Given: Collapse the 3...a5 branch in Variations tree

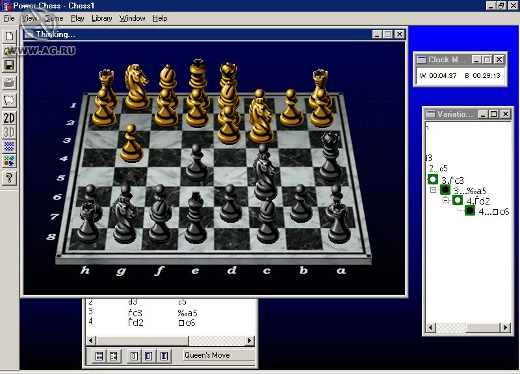Looking at the screenshot, I should click(x=433, y=190).
